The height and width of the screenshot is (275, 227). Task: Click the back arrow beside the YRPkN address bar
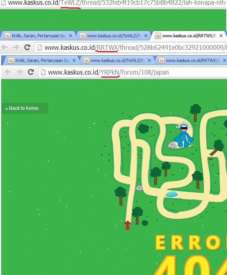(8, 72)
